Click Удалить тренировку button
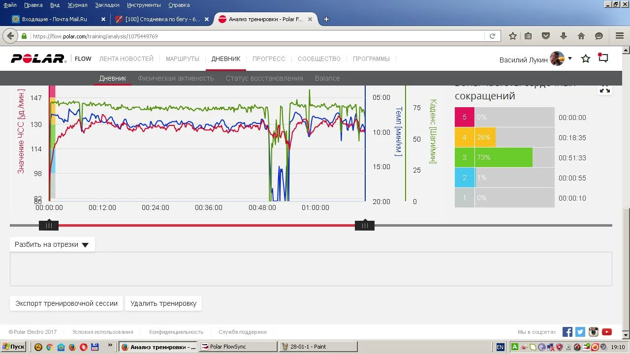This screenshot has height=354, width=630. [163, 303]
